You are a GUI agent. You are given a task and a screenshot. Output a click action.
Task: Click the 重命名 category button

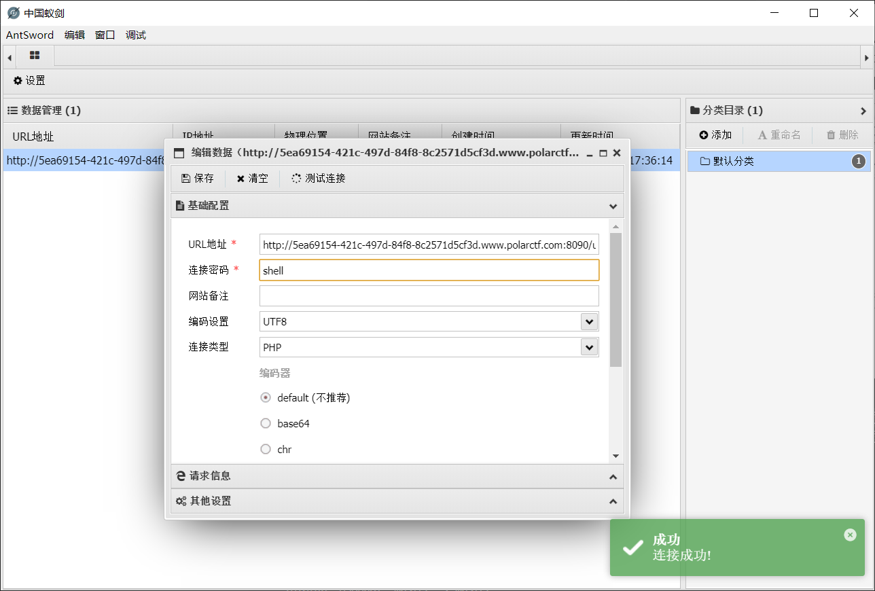(779, 135)
